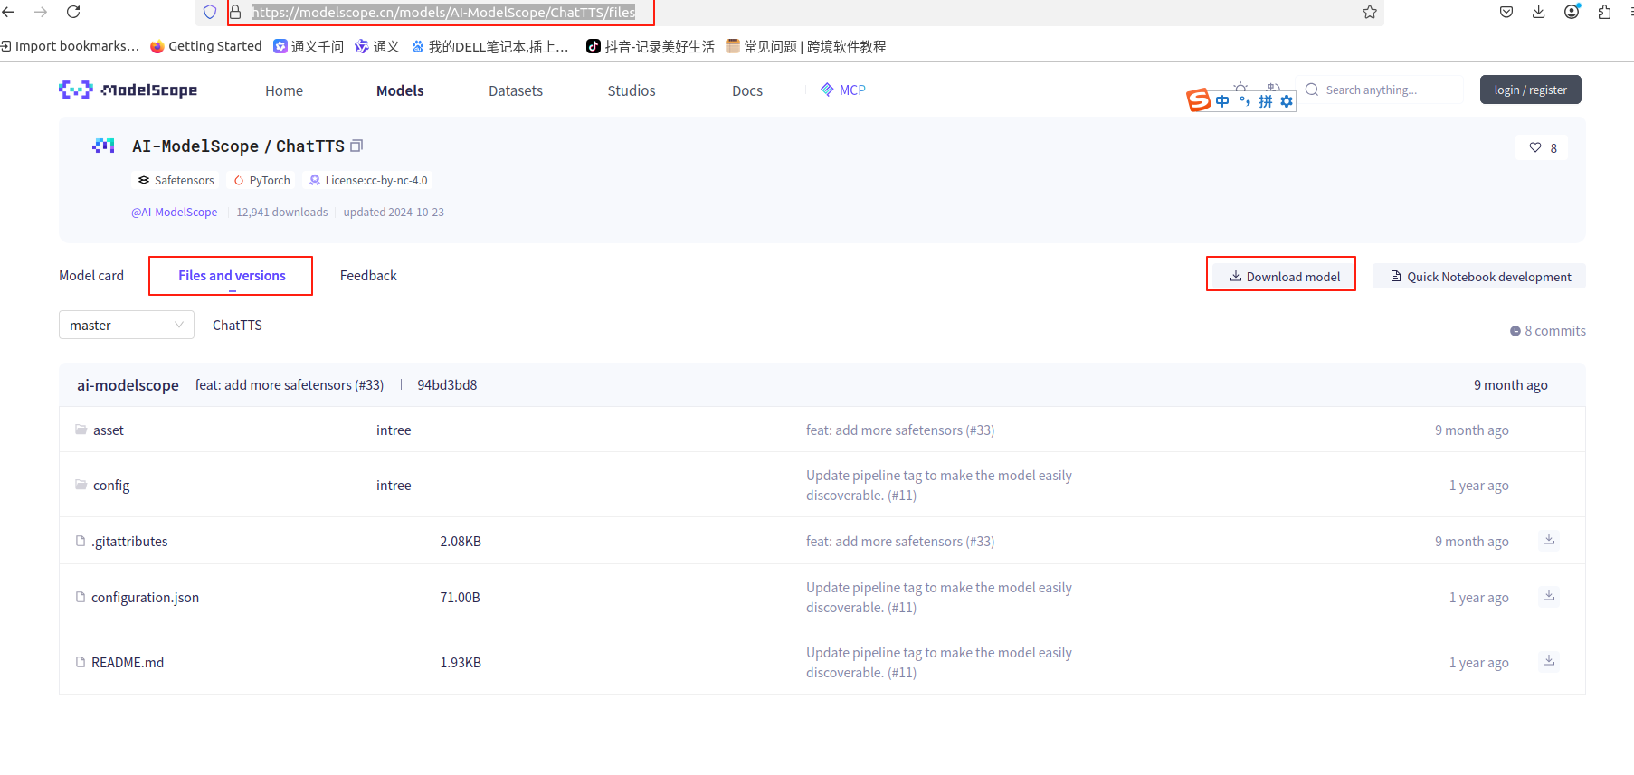The width and height of the screenshot is (1634, 775).
Task: Download README.md via its icon
Action: [x=1549, y=661]
